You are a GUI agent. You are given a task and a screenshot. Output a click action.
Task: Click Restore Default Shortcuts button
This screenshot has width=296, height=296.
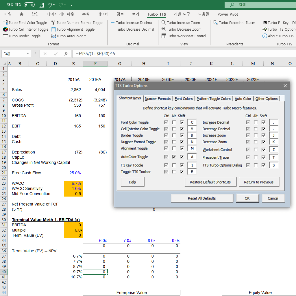click(210, 182)
